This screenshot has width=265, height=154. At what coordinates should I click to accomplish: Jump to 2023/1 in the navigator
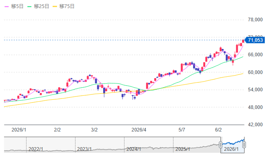[x=84, y=149]
